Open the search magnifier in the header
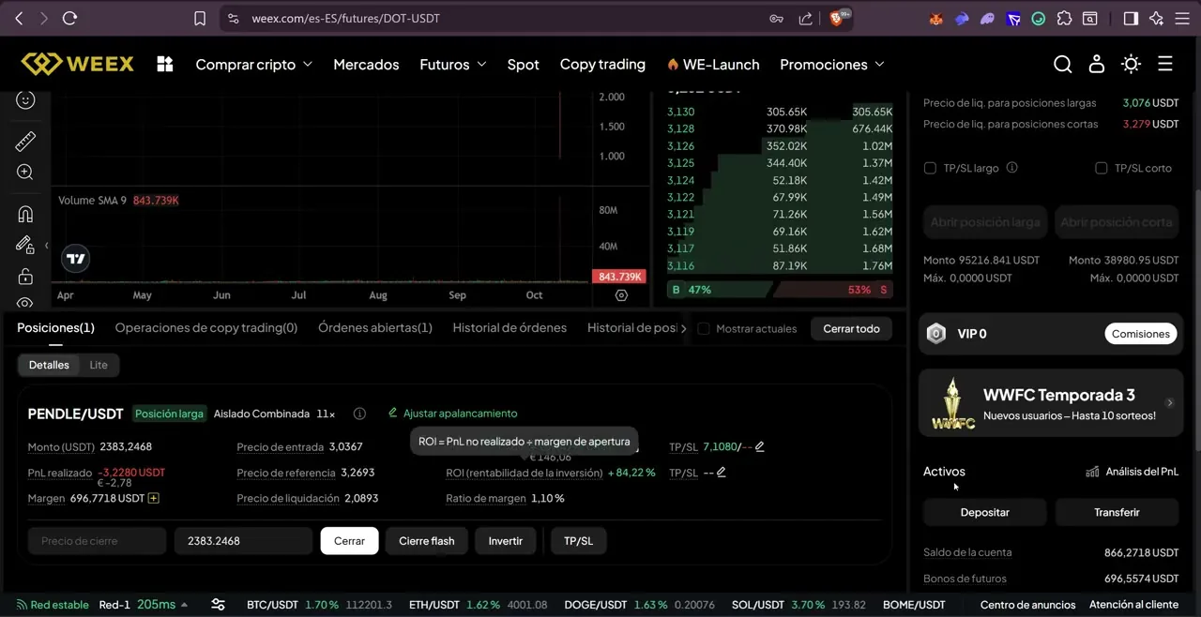Viewport: 1201px width, 617px height. coord(1062,64)
